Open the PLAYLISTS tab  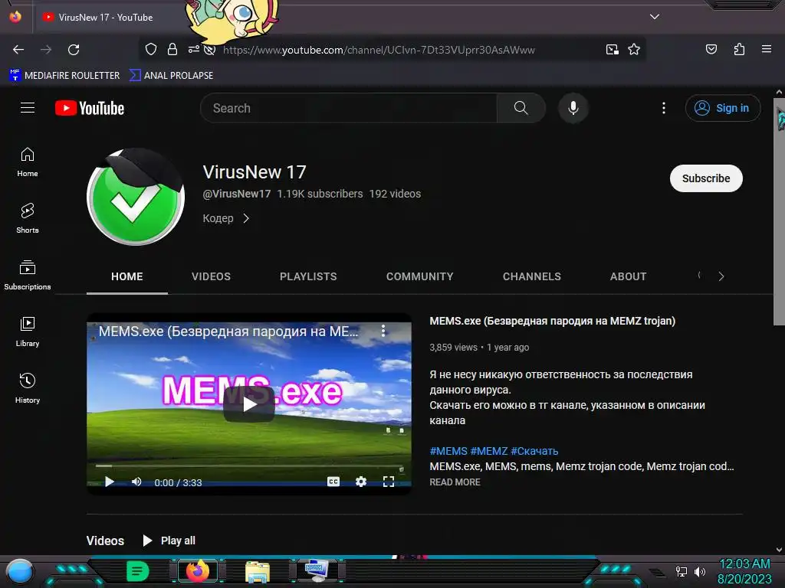tap(308, 276)
